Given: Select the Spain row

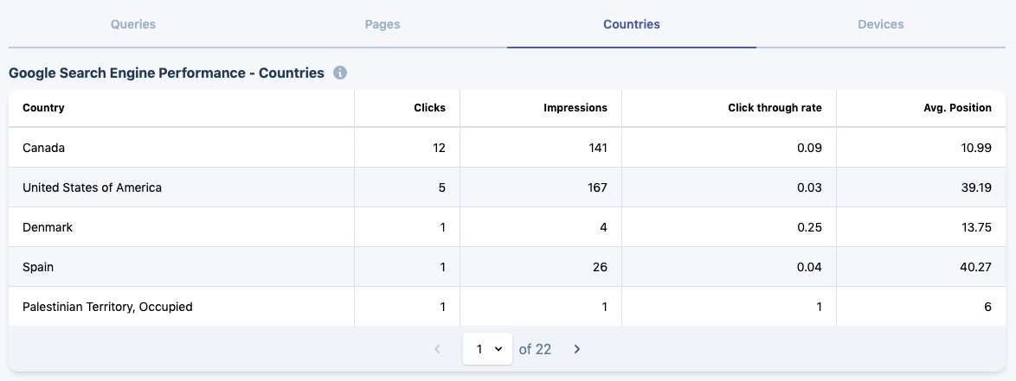Looking at the screenshot, I should 507,266.
